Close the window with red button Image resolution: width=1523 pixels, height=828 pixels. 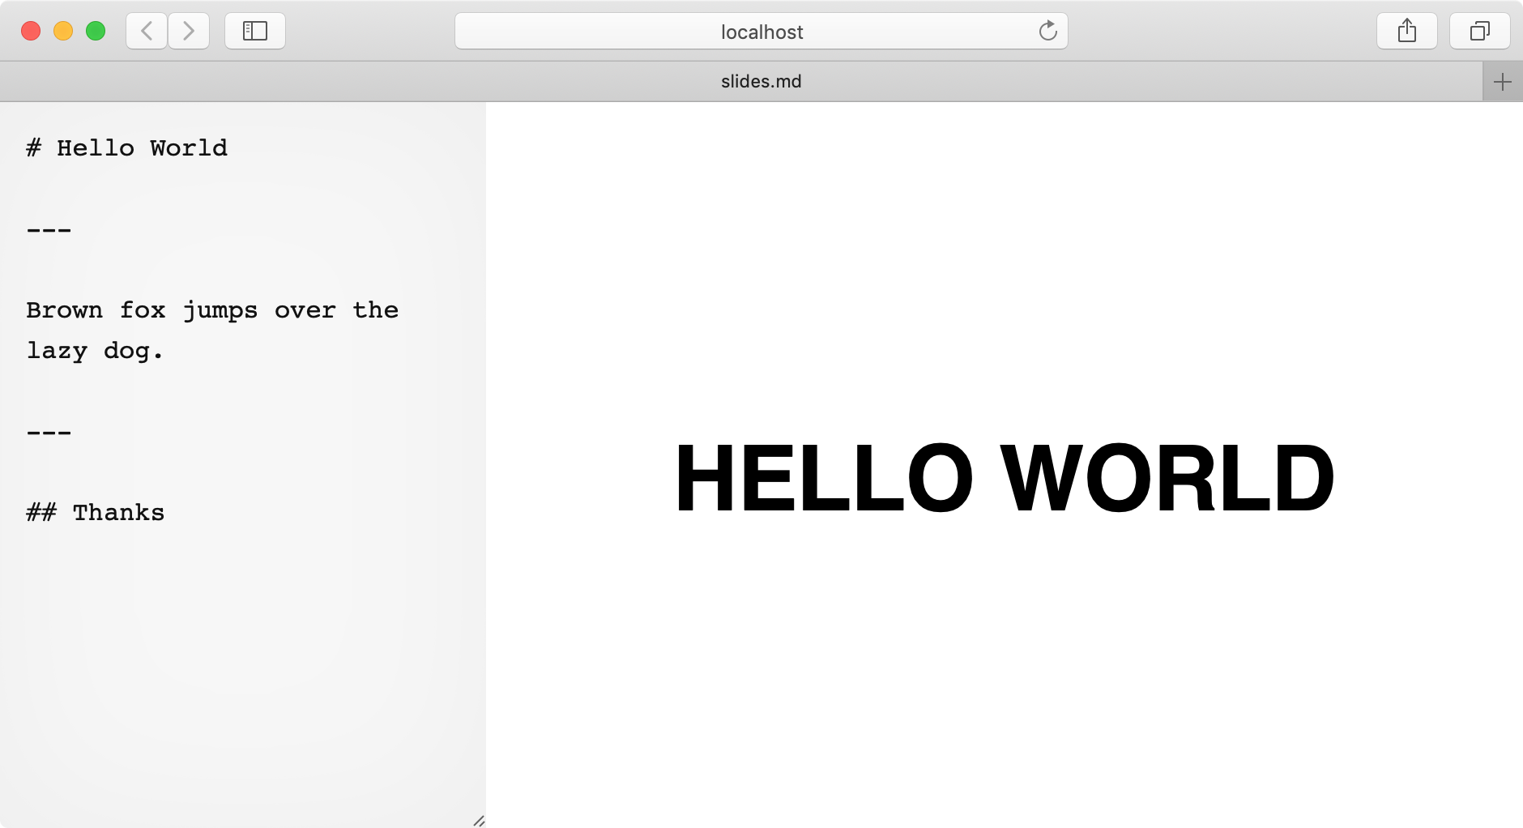pos(31,31)
